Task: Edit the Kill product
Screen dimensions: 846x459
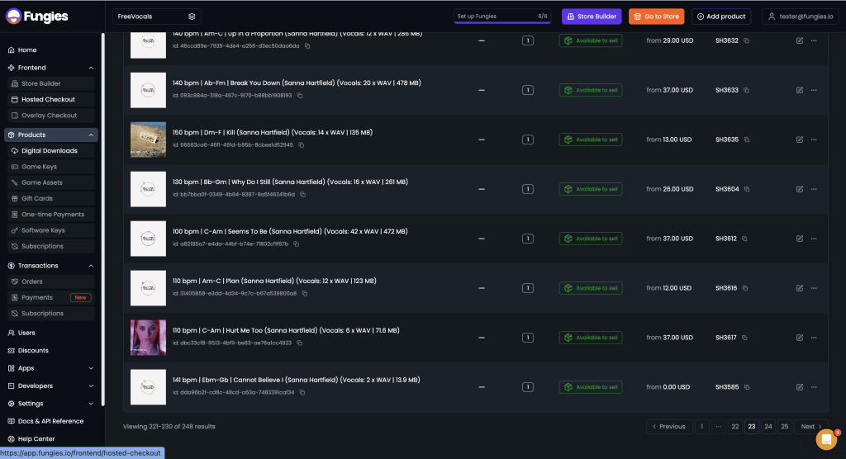Action: coord(800,140)
